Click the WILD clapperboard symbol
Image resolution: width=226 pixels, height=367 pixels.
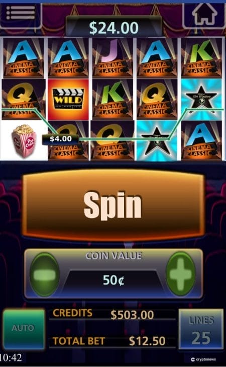click(x=68, y=99)
